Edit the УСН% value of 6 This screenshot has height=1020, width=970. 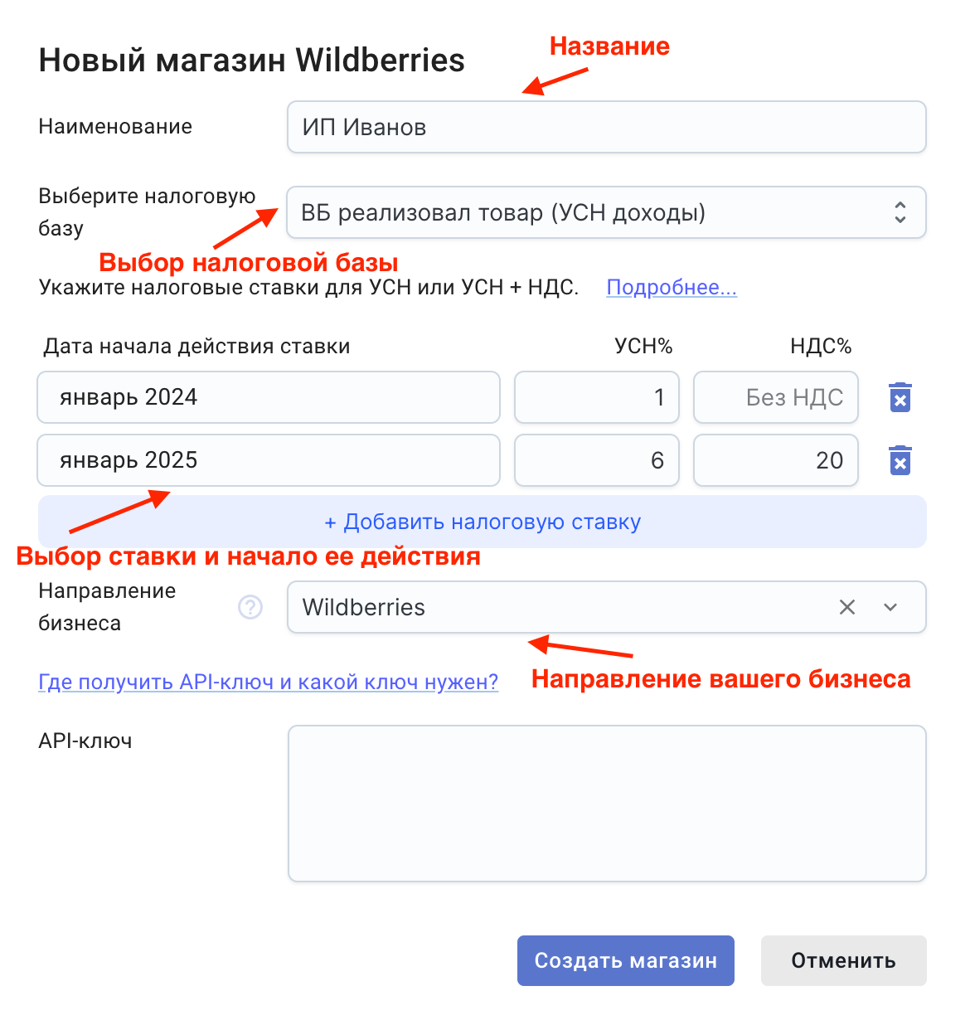[596, 460]
